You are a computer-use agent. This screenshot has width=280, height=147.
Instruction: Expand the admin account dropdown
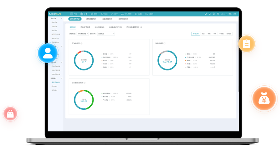click(x=224, y=14)
